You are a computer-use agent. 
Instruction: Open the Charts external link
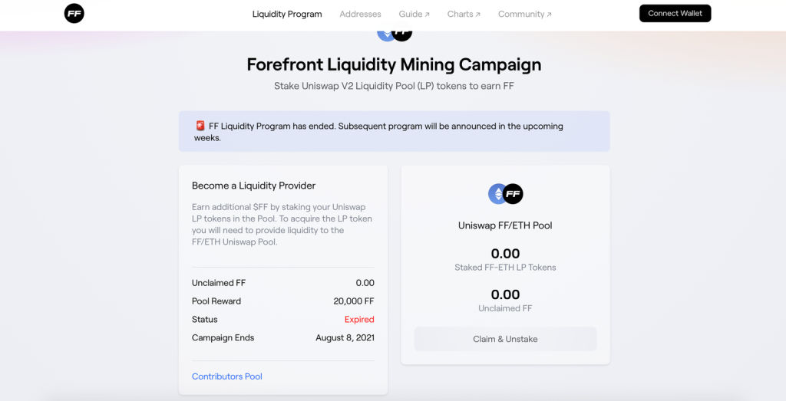[464, 14]
